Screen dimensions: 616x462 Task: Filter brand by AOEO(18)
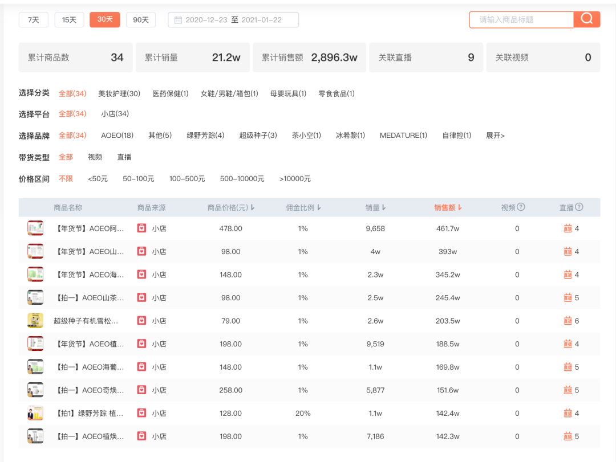coord(117,136)
